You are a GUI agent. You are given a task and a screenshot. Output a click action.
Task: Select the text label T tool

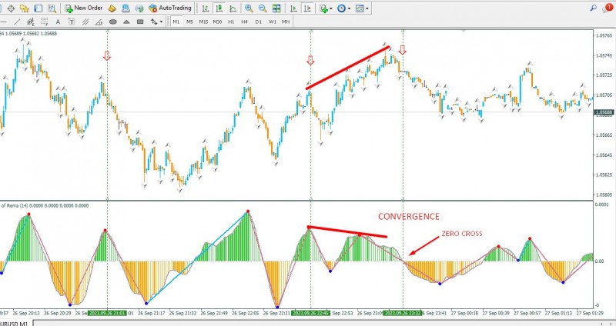coord(72,22)
